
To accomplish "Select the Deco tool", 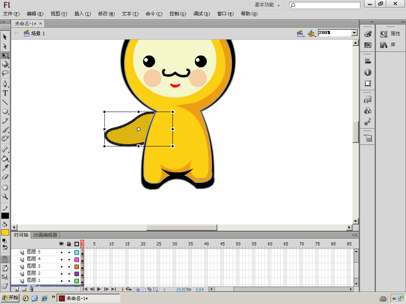I will point(5,139).
